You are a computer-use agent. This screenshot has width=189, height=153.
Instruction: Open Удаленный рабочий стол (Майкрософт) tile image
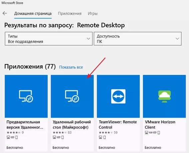click(x=72, y=96)
